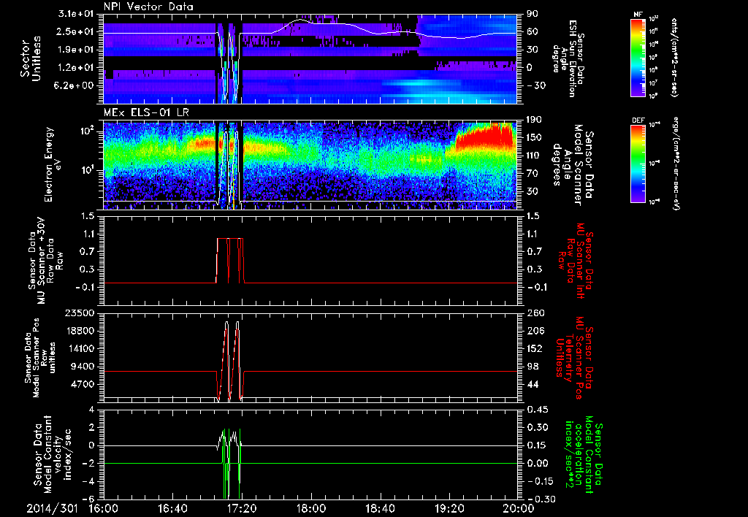The image size is (748, 517).
Task: Click the 16:40 time axis tick label
Action: [172, 508]
